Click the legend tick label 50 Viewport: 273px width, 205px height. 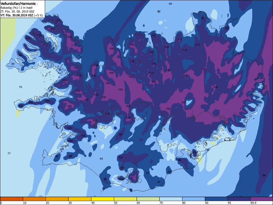coord(115,203)
